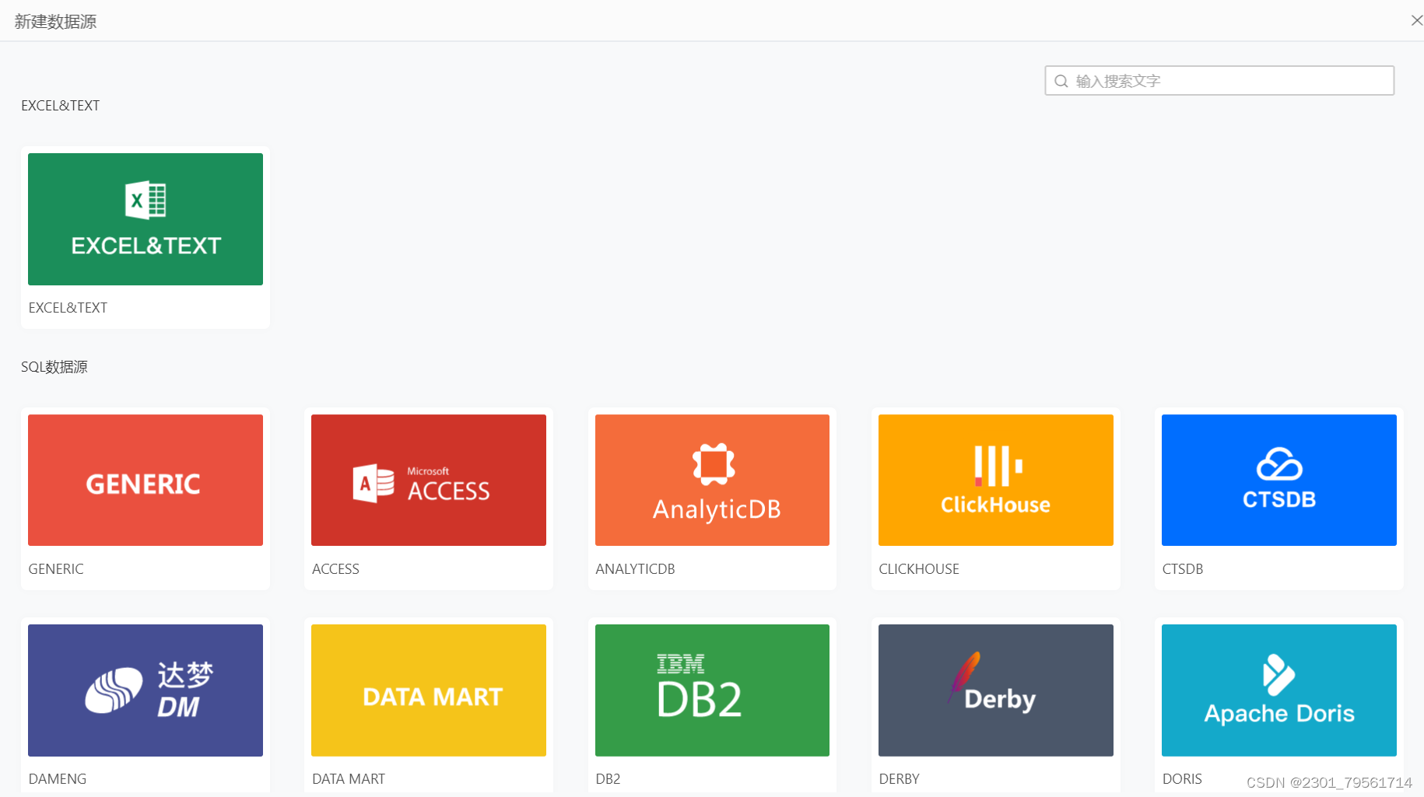The height and width of the screenshot is (797, 1424).
Task: Click the DB2 caption label
Action: coord(608,779)
